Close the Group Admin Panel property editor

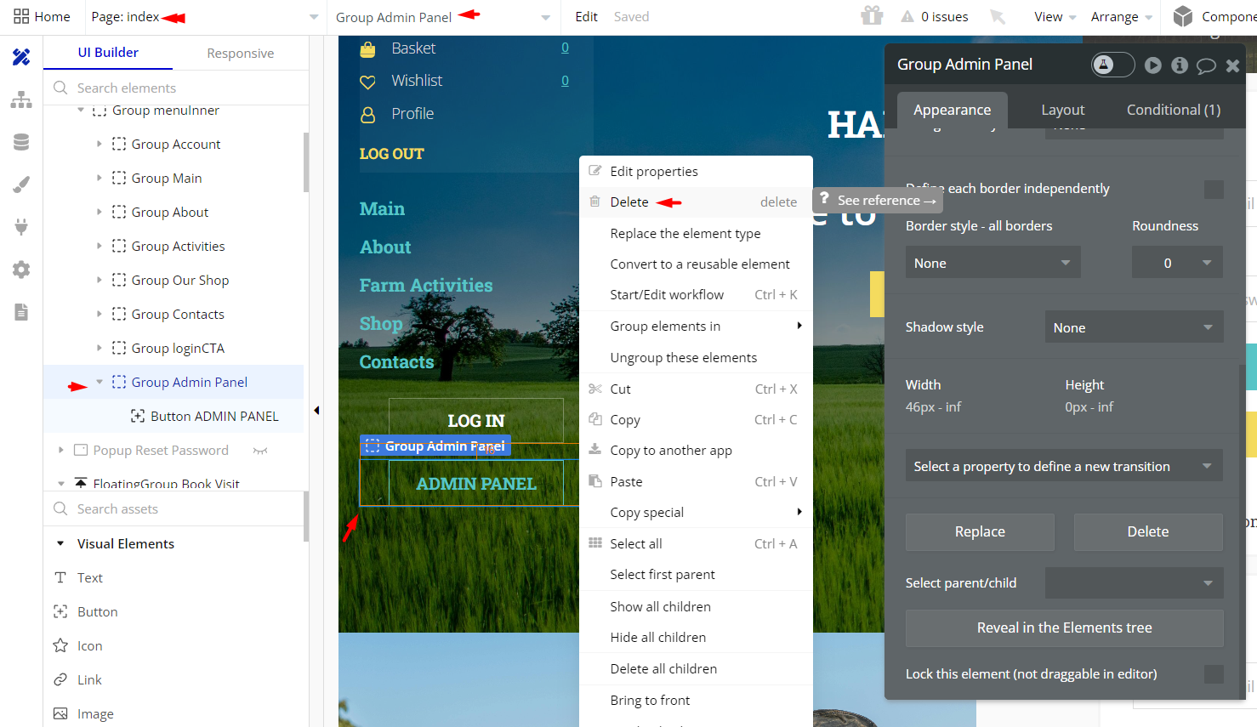click(1232, 65)
